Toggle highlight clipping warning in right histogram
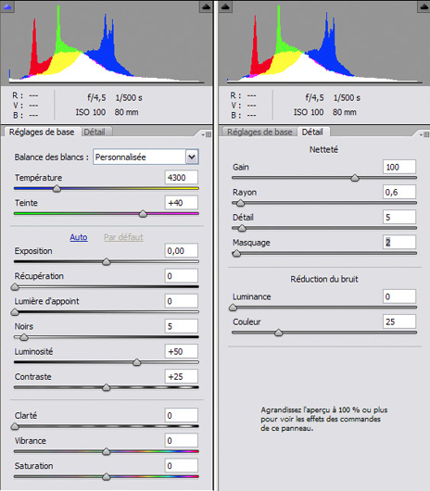This screenshot has height=491, width=430. click(424, 6)
